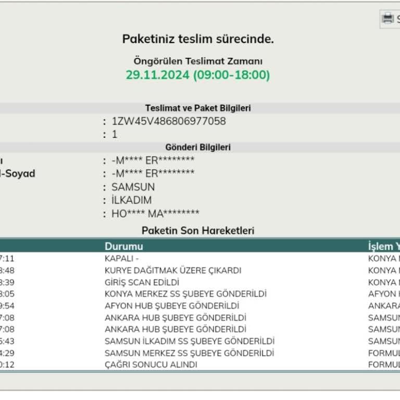Select the KAPALI status row
The height and width of the screenshot is (400, 400).
click(x=122, y=258)
